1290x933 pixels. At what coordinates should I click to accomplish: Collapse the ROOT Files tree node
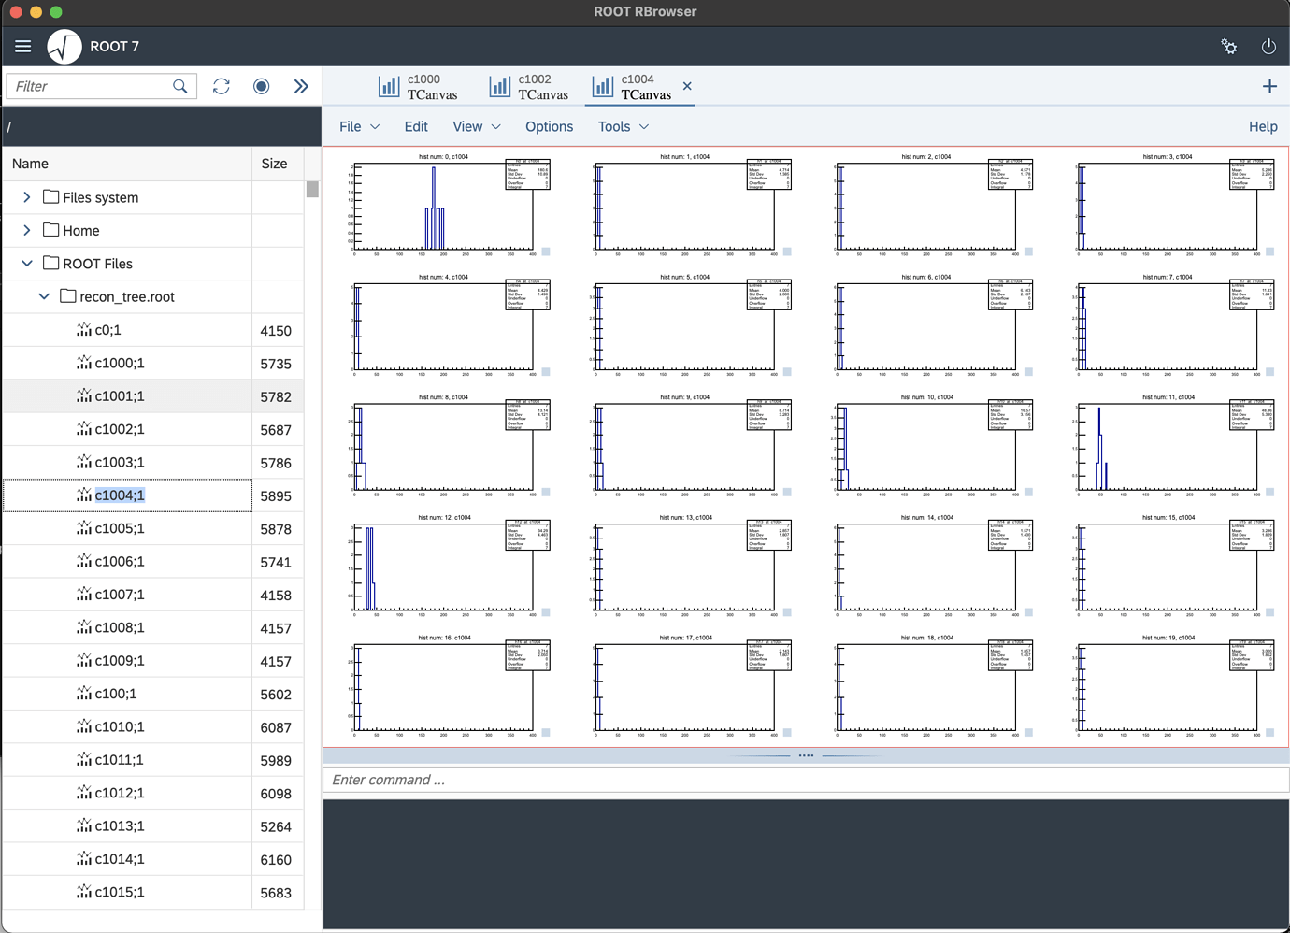click(x=26, y=264)
